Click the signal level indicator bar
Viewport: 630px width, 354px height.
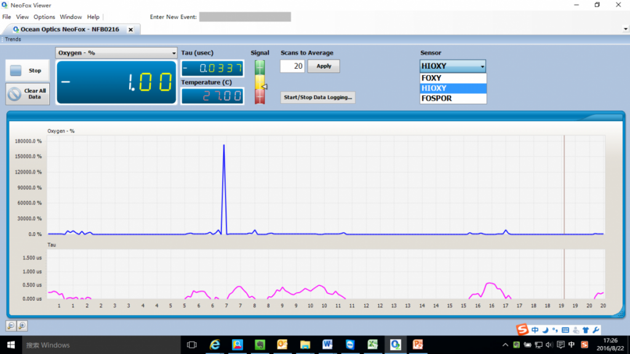click(x=260, y=82)
